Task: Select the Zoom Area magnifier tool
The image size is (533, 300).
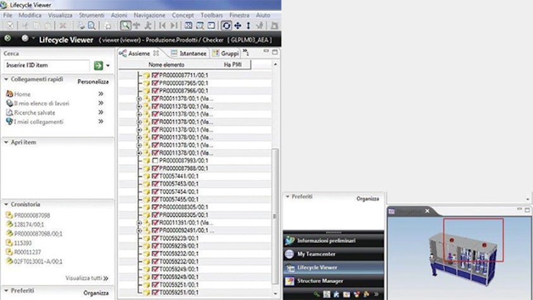Action: click(125, 25)
